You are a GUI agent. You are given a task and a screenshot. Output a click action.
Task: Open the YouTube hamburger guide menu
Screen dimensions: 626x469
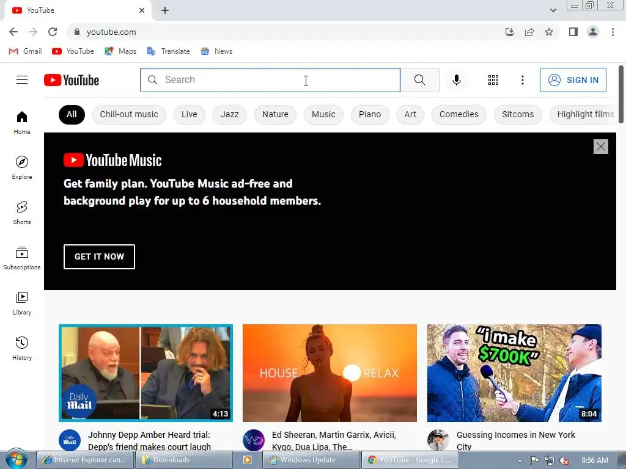click(22, 80)
